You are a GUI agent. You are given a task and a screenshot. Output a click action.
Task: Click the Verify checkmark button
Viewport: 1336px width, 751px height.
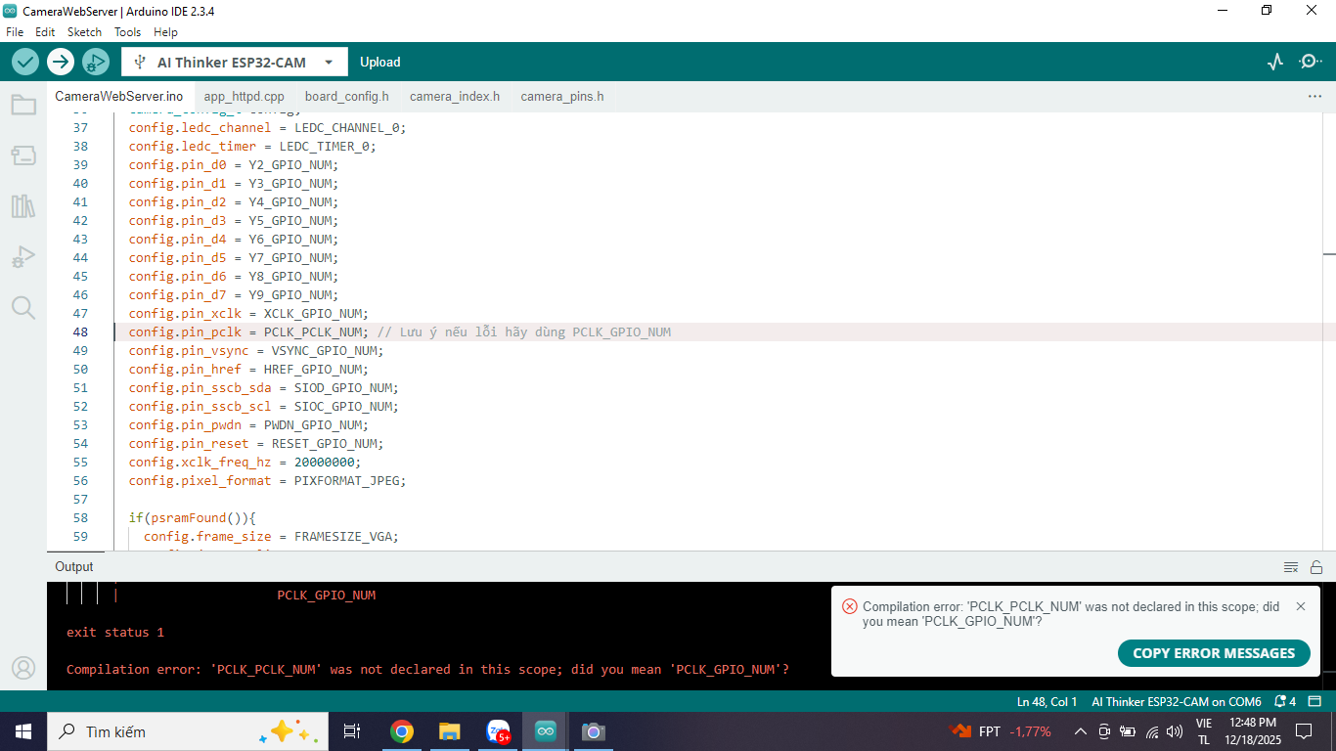[25, 62]
